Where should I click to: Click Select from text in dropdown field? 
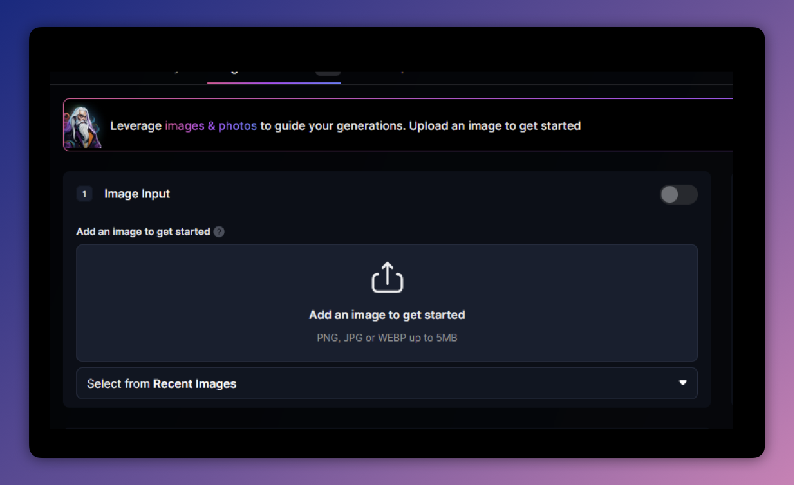(x=118, y=384)
